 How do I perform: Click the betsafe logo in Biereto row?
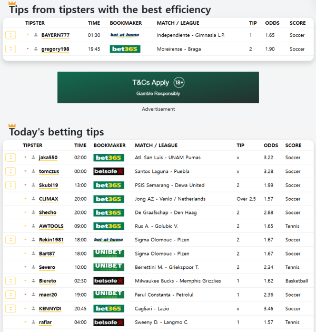pyautogui.click(x=108, y=281)
